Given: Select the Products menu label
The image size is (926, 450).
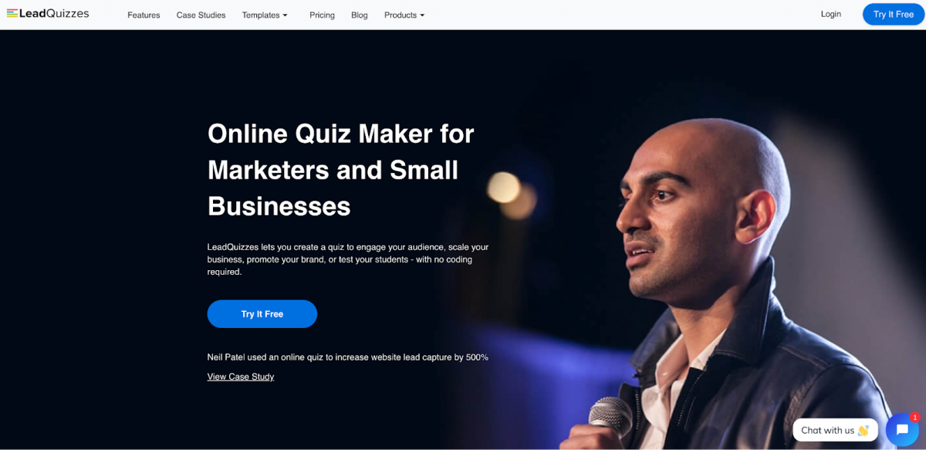Looking at the screenshot, I should pos(400,15).
